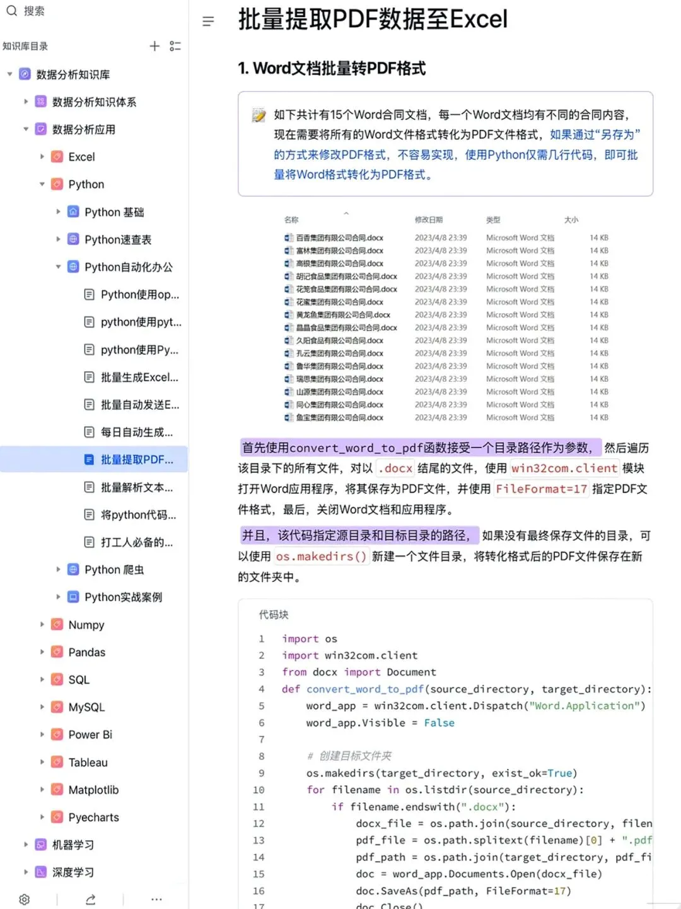
Task: Open the python使用pyt... document
Action: click(141, 322)
